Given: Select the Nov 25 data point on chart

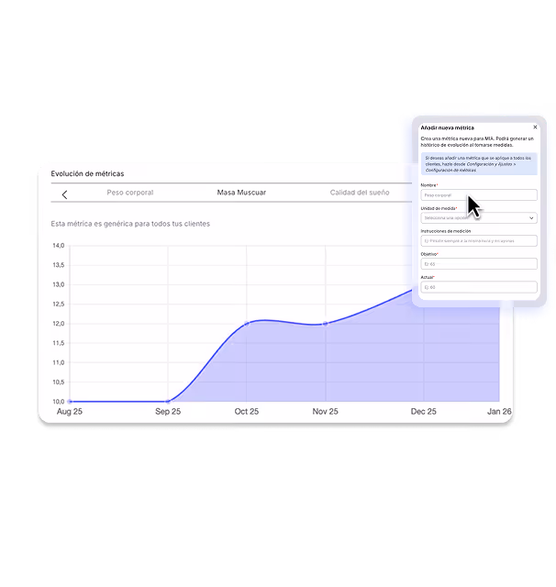Looking at the screenshot, I should click(x=326, y=324).
